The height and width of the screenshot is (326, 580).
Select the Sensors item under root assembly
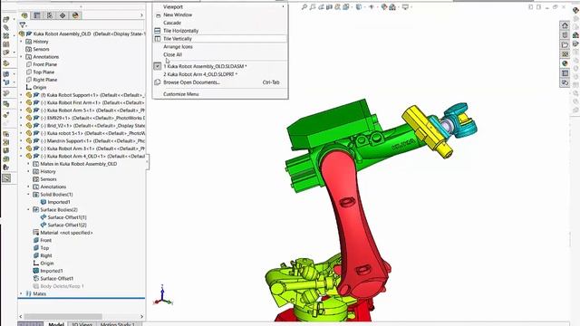pyautogui.click(x=41, y=49)
